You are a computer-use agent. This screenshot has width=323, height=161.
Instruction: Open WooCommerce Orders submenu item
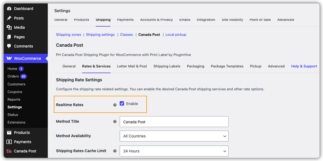tap(13, 76)
